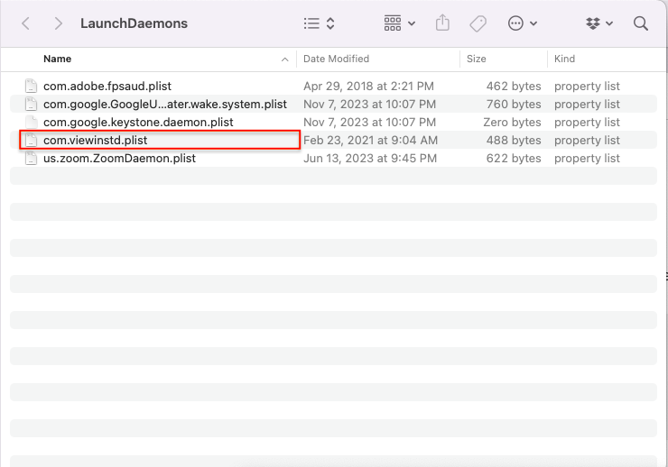The width and height of the screenshot is (668, 467).
Task: Sort by the Name column header
Action: (x=57, y=59)
